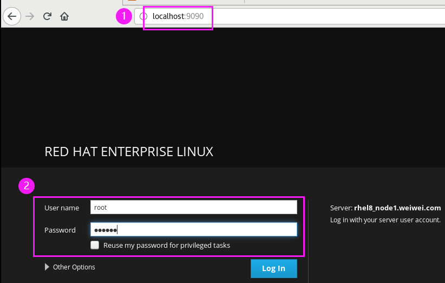
Task: Click the User name label
Action: [x=62, y=208]
